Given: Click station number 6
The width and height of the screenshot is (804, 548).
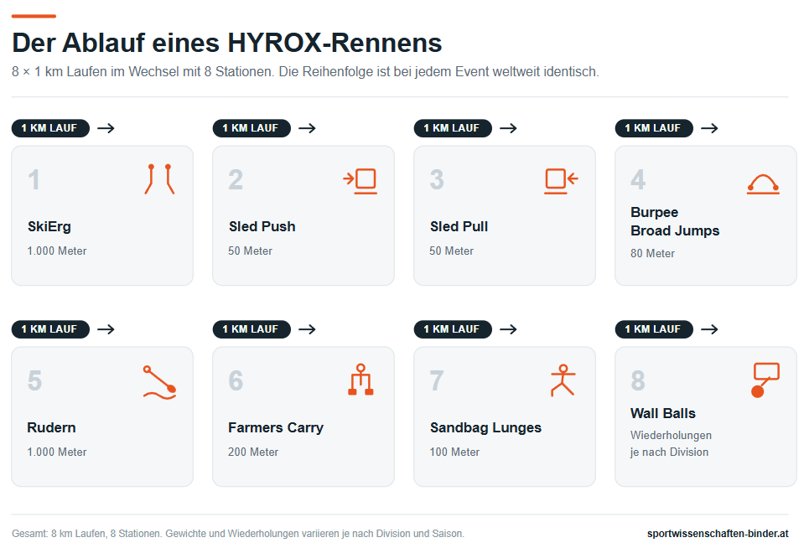Looking at the screenshot, I should point(236,380).
